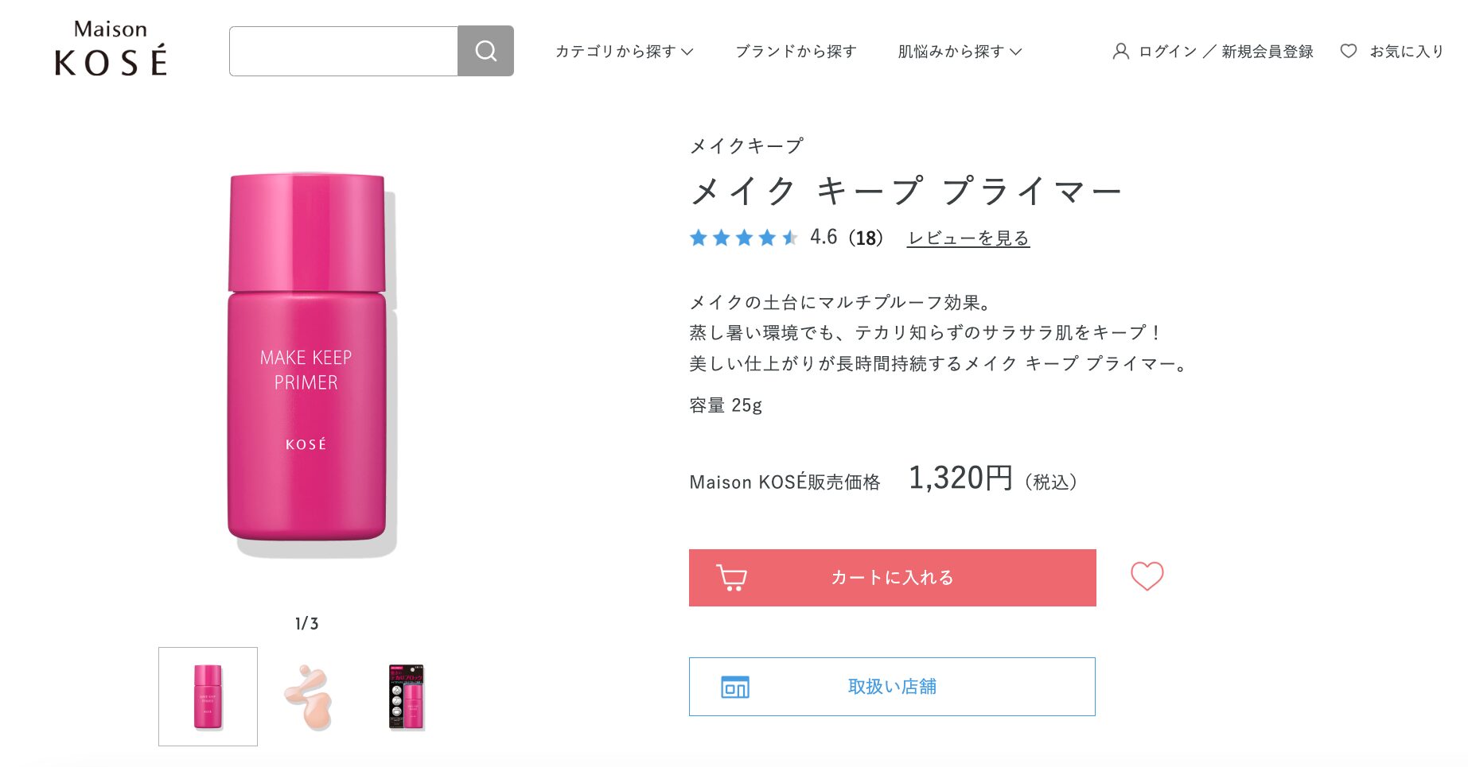
Task: Open the ブランドから探す menu item
Action: 796,52
